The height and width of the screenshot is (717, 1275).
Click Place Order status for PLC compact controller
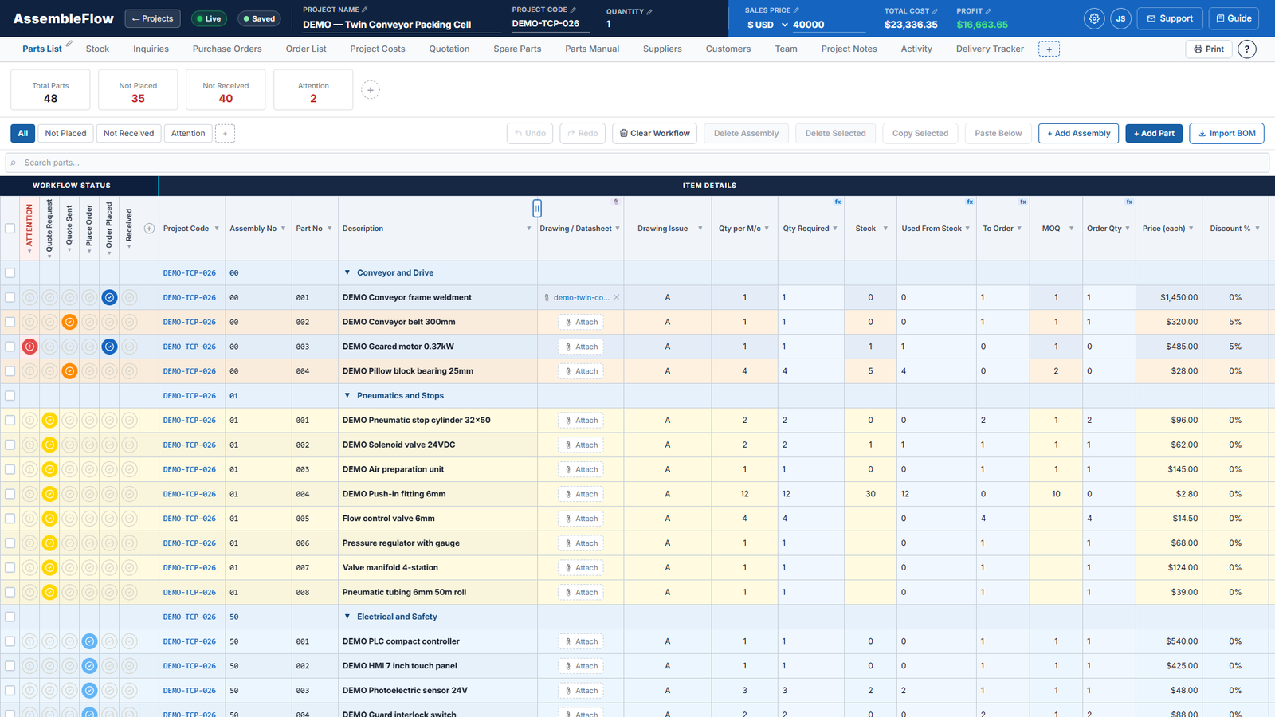(89, 641)
